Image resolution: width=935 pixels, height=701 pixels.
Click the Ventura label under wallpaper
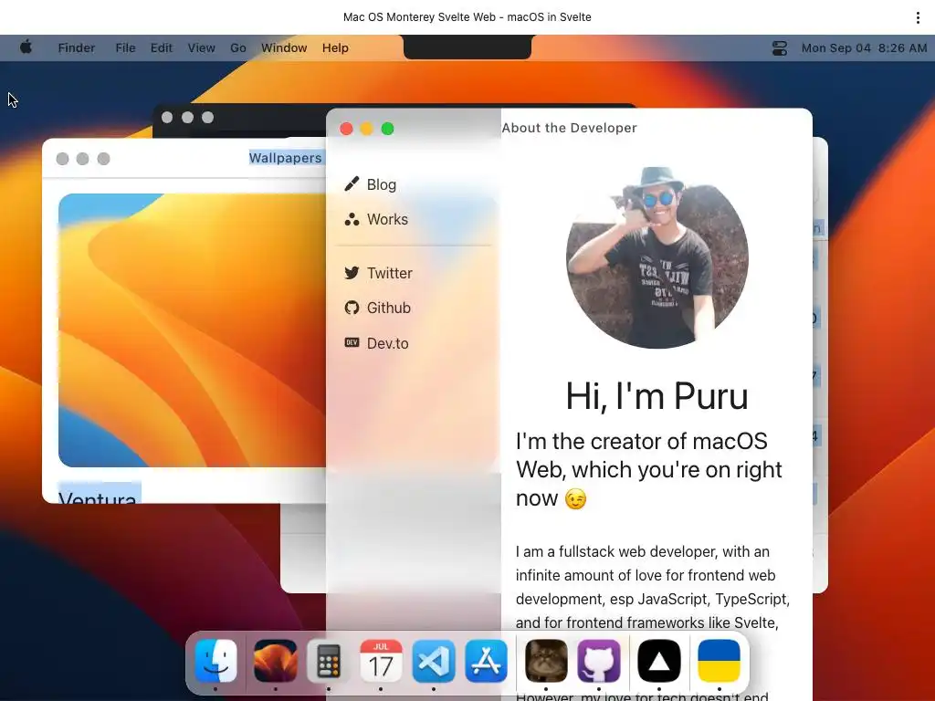pos(98,496)
